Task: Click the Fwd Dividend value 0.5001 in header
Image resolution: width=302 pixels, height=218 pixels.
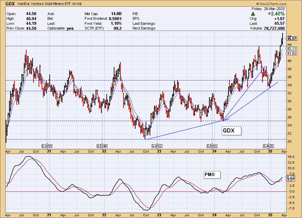Action: click(115, 18)
